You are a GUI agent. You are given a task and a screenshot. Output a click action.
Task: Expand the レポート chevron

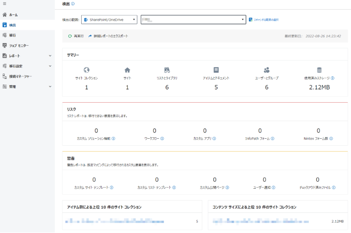click(50, 56)
